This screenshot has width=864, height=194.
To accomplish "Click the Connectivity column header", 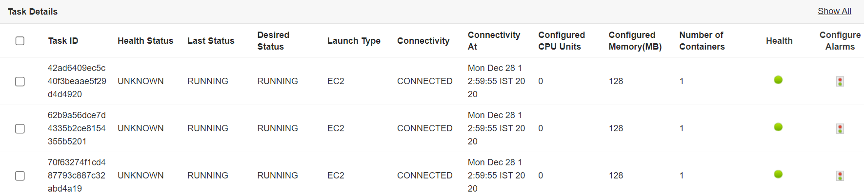I will point(423,41).
